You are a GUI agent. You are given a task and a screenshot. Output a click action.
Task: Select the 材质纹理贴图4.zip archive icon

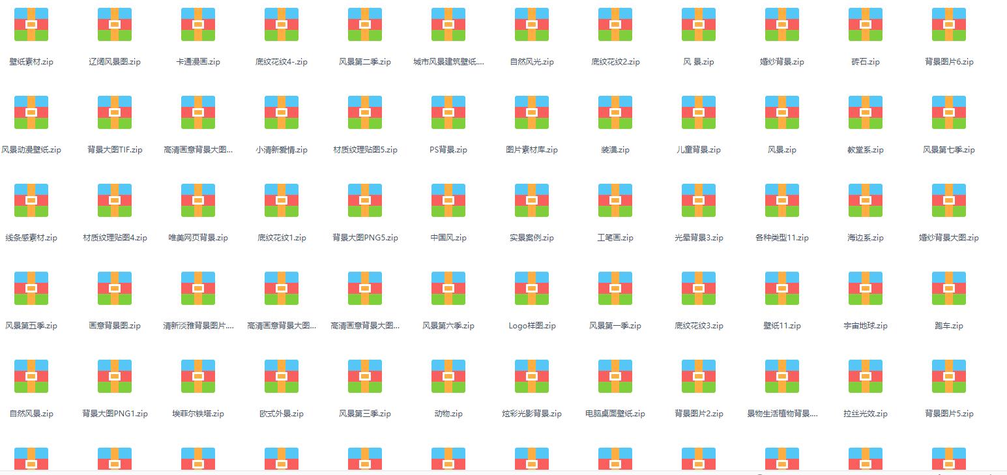pyautogui.click(x=115, y=201)
